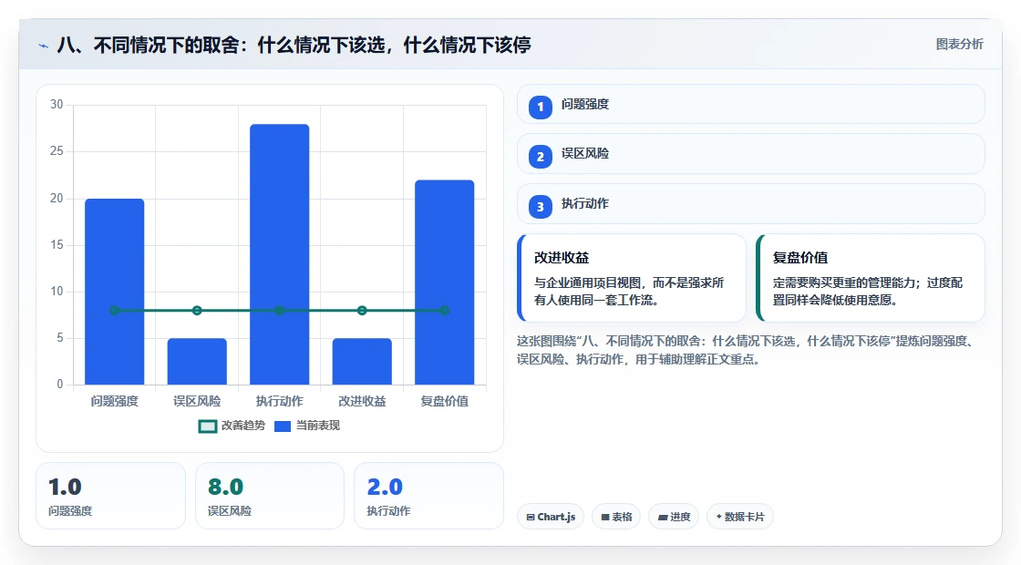Click the 问题强度 bar in chart
The height and width of the screenshot is (565, 1021).
pos(115,292)
